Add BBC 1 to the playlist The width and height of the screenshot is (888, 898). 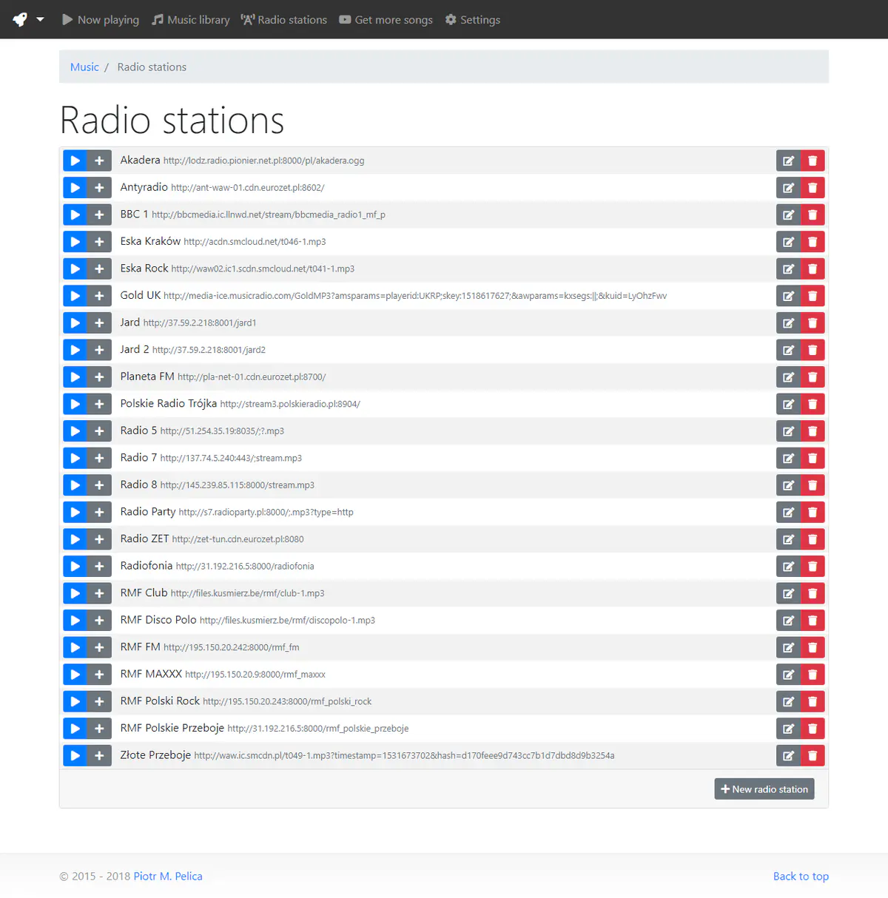point(99,215)
